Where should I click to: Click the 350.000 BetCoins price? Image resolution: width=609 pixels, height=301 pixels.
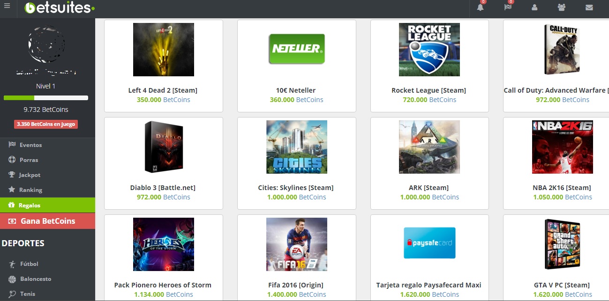164,100
